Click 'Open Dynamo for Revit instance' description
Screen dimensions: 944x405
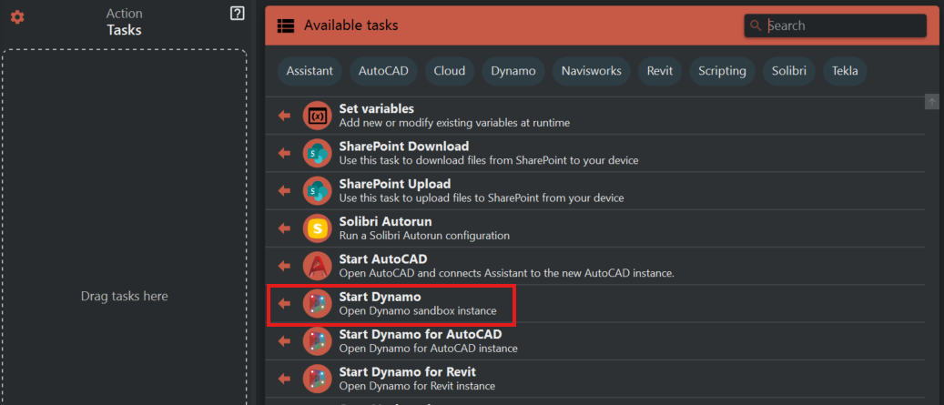tap(417, 387)
